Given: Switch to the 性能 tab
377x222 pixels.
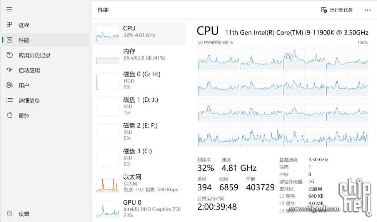Looking at the screenshot, I should coord(46,40).
